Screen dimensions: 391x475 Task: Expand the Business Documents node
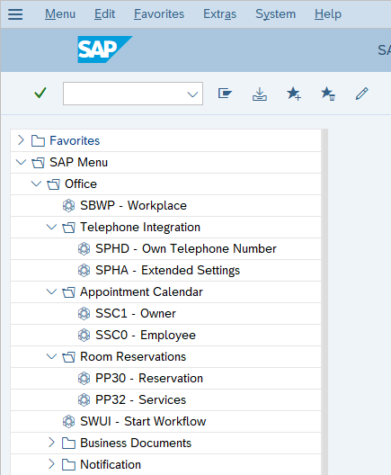[x=51, y=443]
